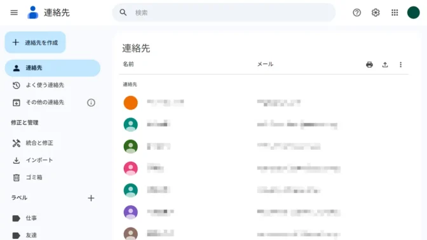This screenshot has height=240, width=427.
Task: Open 統合と修正 in the sidebar
Action: click(53, 143)
